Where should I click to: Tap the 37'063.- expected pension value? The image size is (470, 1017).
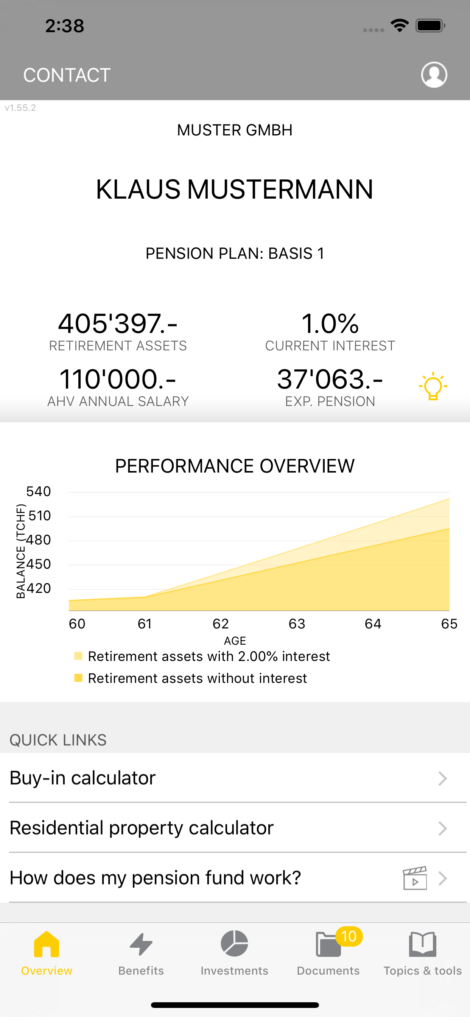coord(330,379)
